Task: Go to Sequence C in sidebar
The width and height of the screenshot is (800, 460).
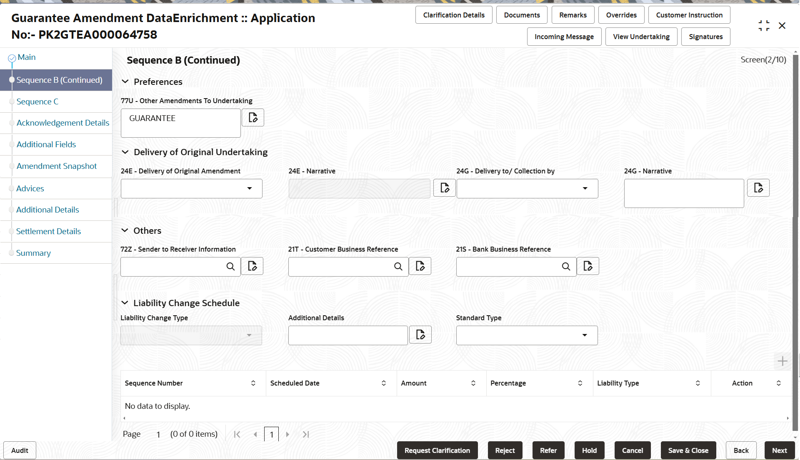Action: 37,101
